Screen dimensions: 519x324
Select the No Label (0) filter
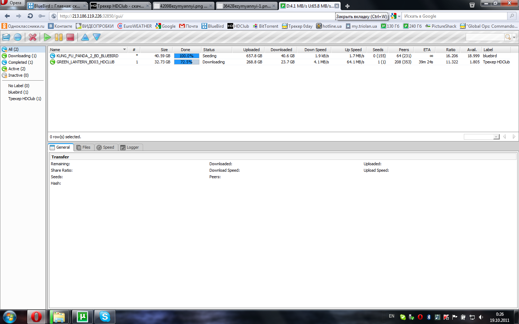click(x=19, y=86)
